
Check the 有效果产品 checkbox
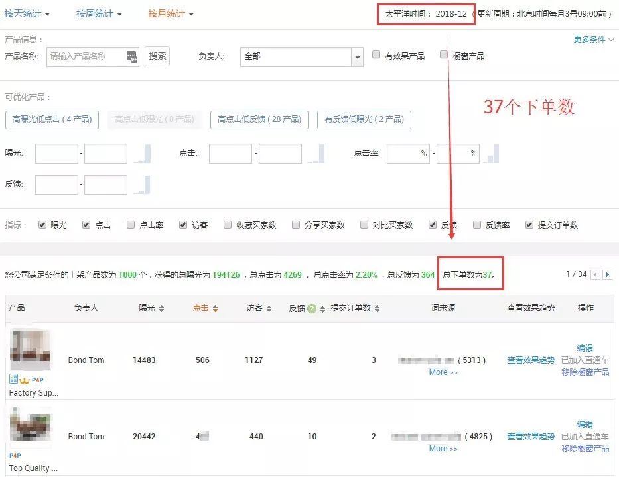point(376,54)
